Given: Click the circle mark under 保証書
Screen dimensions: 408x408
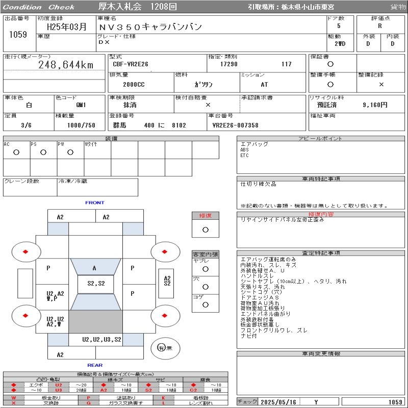Looking at the screenshot, I should (x=330, y=64).
